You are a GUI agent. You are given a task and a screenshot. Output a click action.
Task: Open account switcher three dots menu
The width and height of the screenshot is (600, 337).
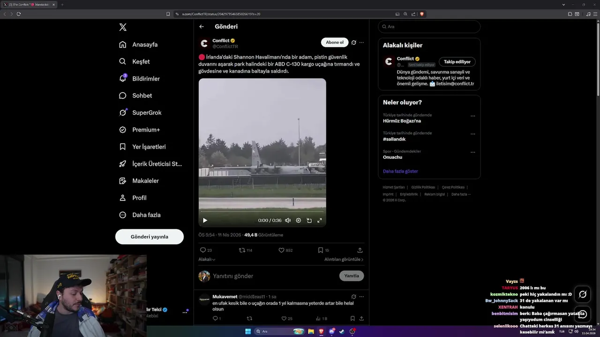(184, 312)
